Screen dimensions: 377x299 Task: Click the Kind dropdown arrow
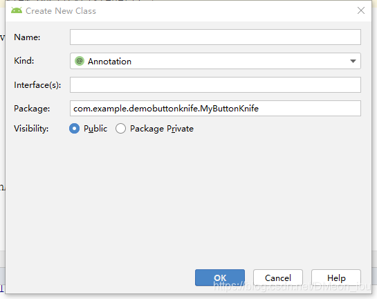click(x=353, y=61)
